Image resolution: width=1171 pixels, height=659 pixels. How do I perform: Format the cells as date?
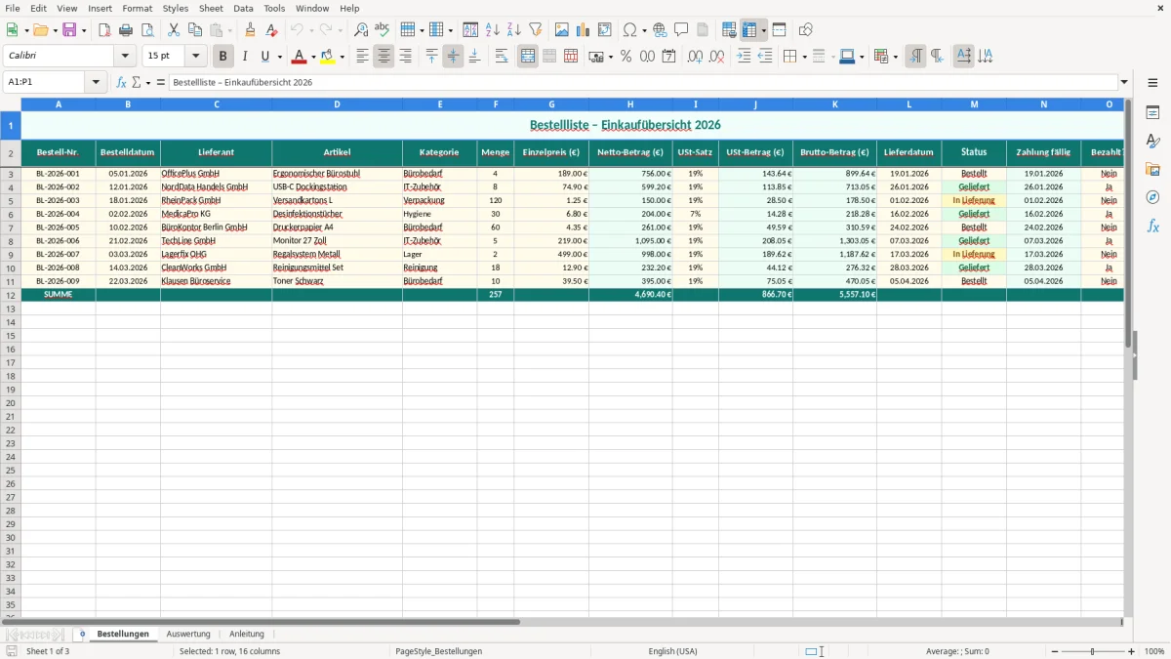[668, 57]
